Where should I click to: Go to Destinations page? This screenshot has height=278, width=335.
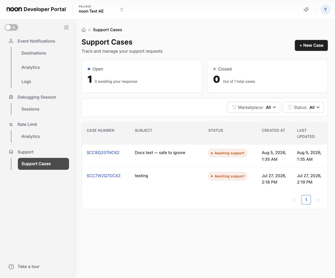click(34, 53)
